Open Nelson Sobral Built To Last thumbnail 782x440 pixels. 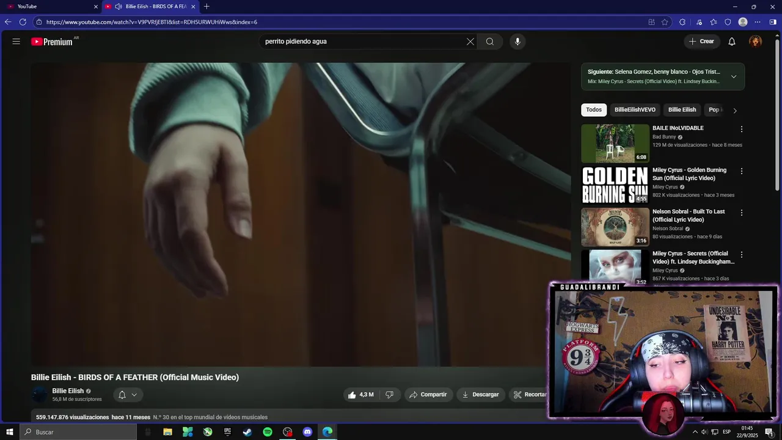[615, 227]
